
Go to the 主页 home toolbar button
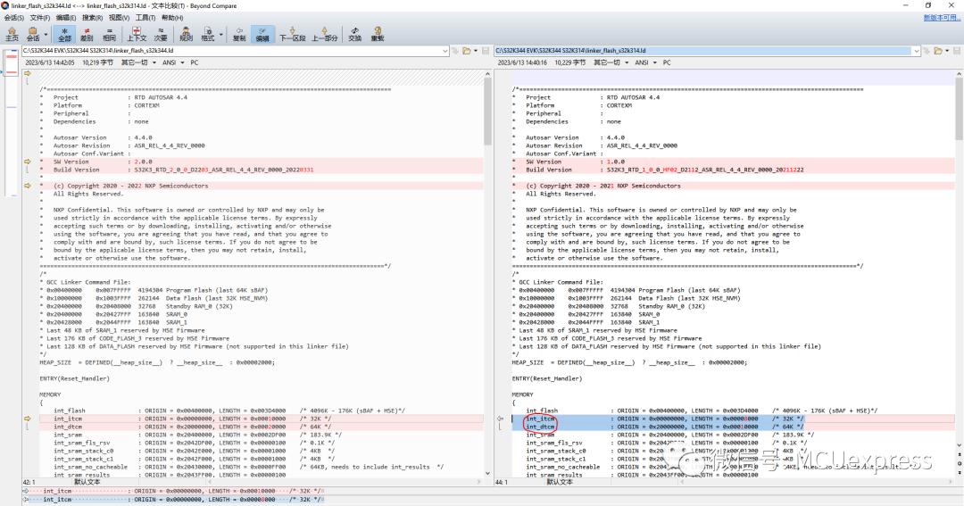tap(12, 34)
